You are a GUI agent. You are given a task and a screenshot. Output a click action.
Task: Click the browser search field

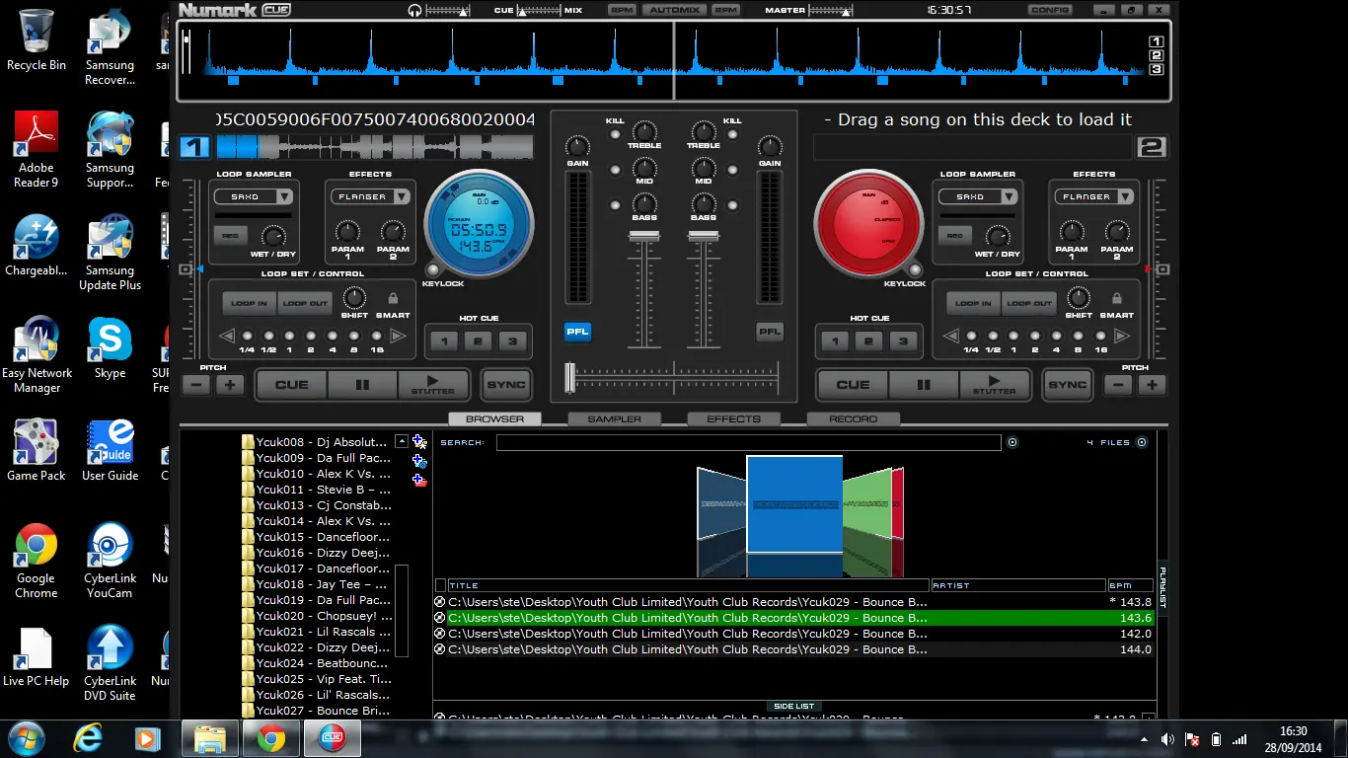748,442
